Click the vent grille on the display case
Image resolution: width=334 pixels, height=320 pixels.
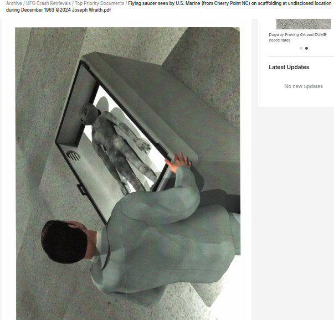[x=73, y=156]
